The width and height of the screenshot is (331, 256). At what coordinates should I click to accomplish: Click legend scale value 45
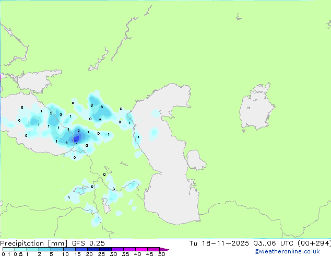pos(149,254)
